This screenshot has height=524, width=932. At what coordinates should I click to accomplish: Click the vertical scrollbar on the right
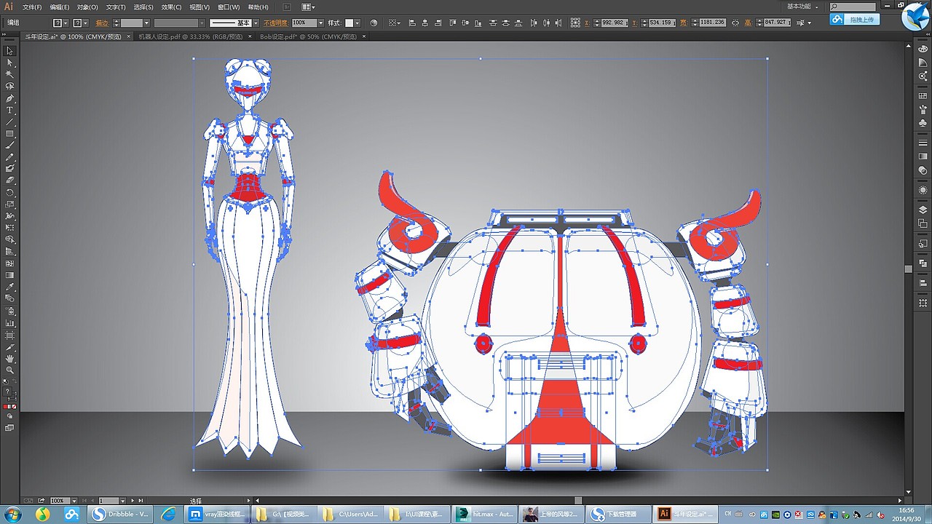tap(909, 269)
